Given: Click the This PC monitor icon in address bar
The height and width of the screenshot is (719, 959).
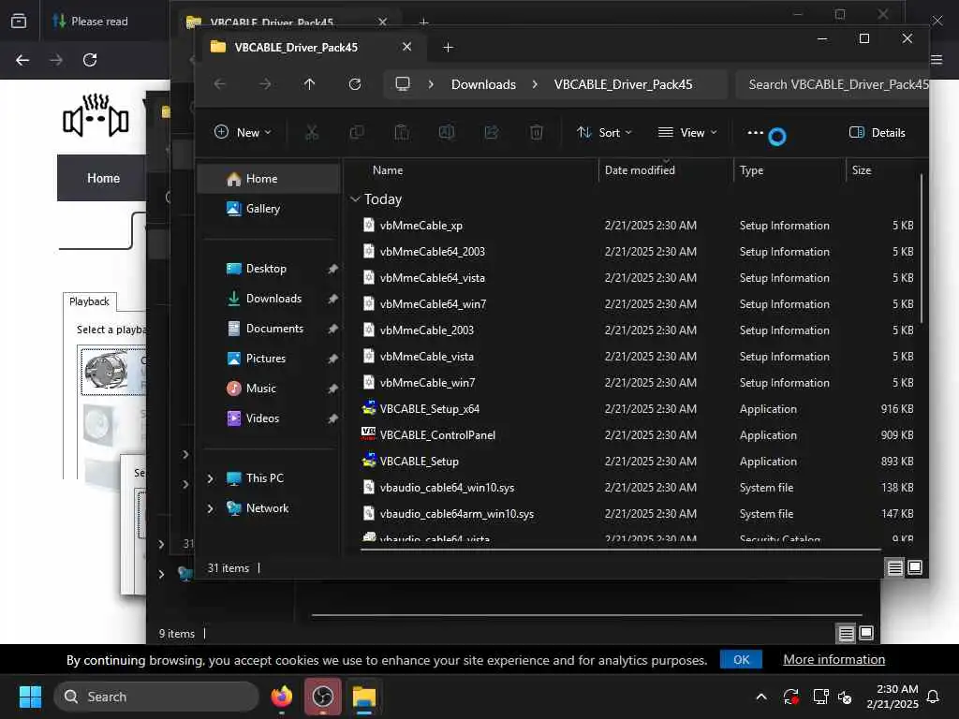Looking at the screenshot, I should [403, 83].
